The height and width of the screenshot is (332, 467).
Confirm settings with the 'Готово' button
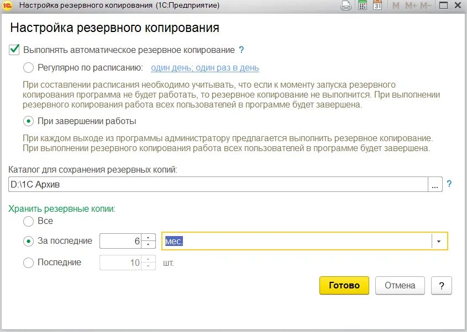point(344,285)
